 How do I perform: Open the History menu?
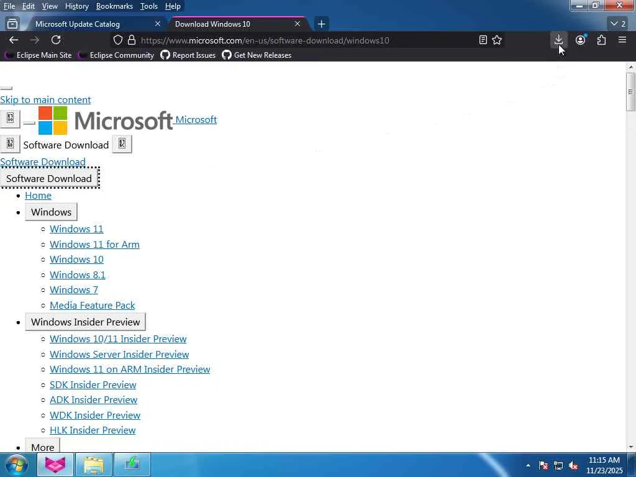[76, 6]
